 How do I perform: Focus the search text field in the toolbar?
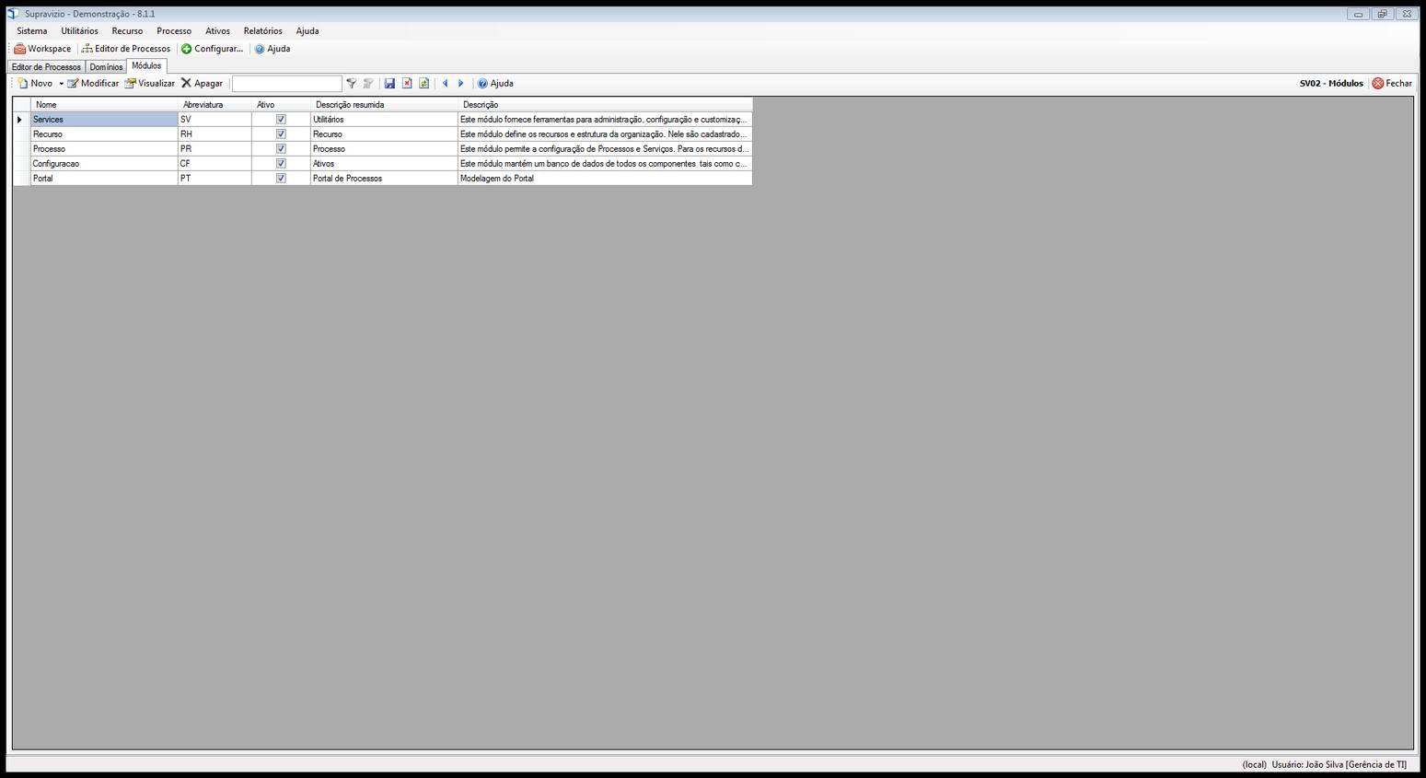coord(286,84)
